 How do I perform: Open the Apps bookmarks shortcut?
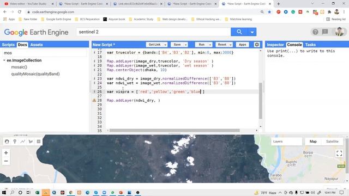[9, 20]
